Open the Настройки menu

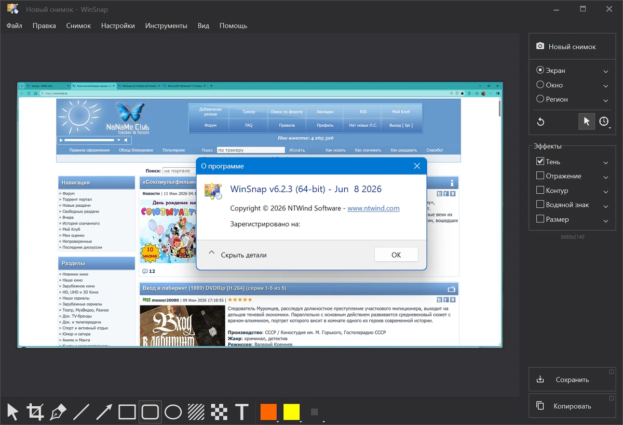coord(118,25)
